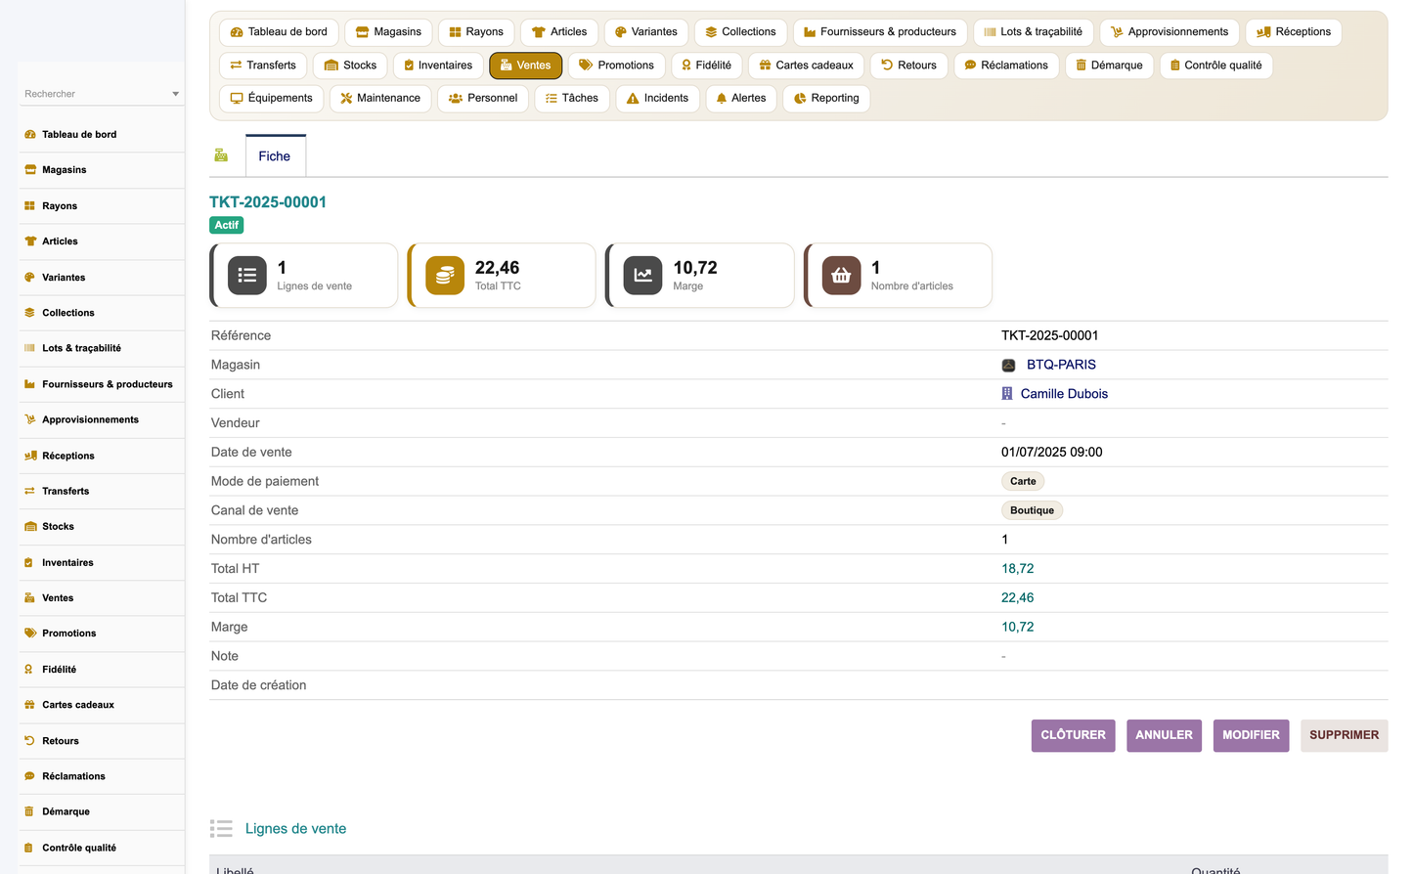The height and width of the screenshot is (874, 1413).
Task: Click the Approvisionnements cart icon in sidebar
Action: click(30, 419)
